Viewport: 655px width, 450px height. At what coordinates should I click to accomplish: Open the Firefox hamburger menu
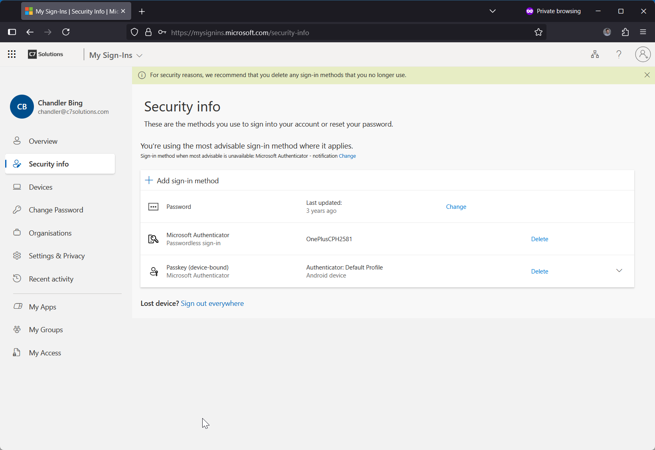tap(643, 32)
